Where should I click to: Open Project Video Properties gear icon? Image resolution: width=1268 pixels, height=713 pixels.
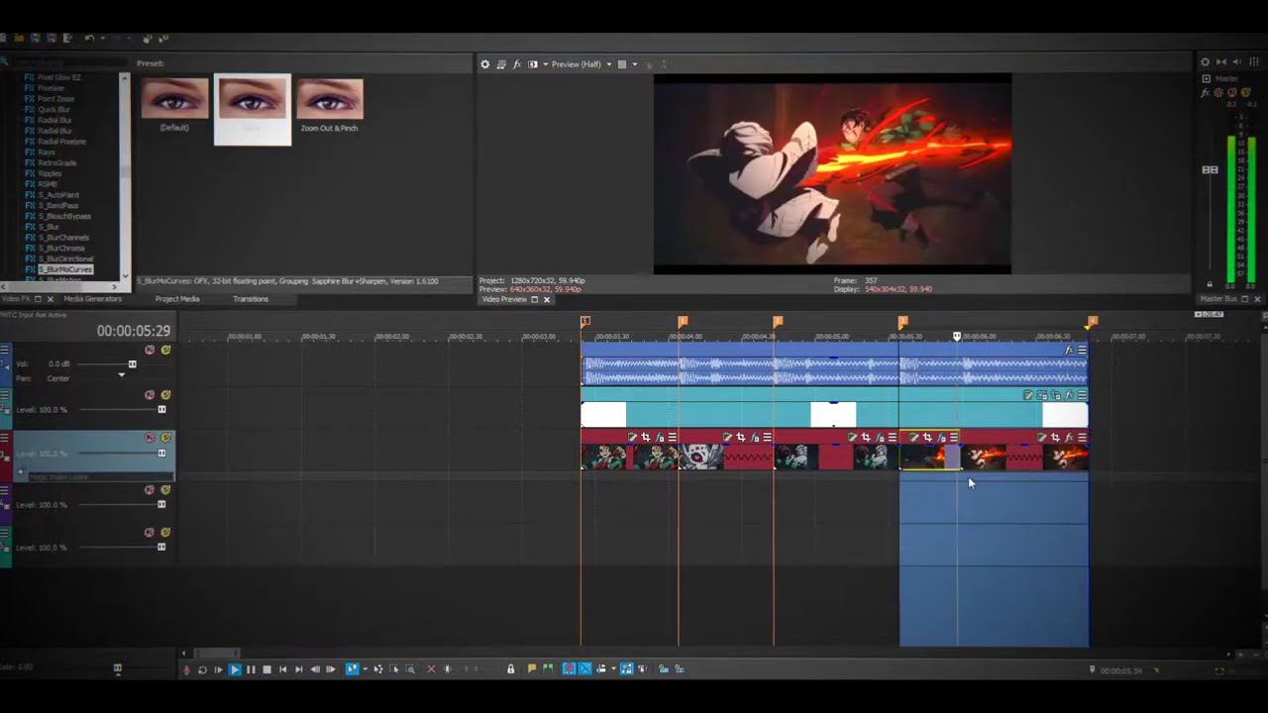[x=484, y=64]
